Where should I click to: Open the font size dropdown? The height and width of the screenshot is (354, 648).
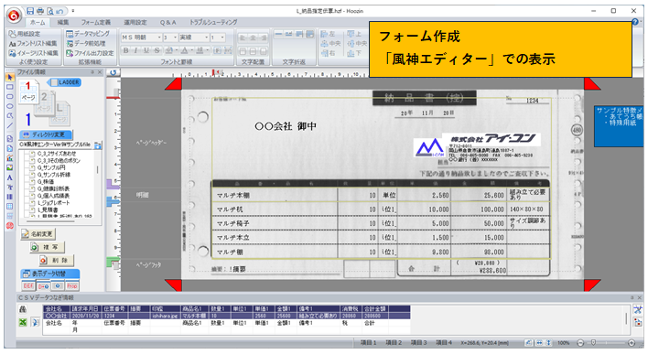pyautogui.click(x=170, y=38)
